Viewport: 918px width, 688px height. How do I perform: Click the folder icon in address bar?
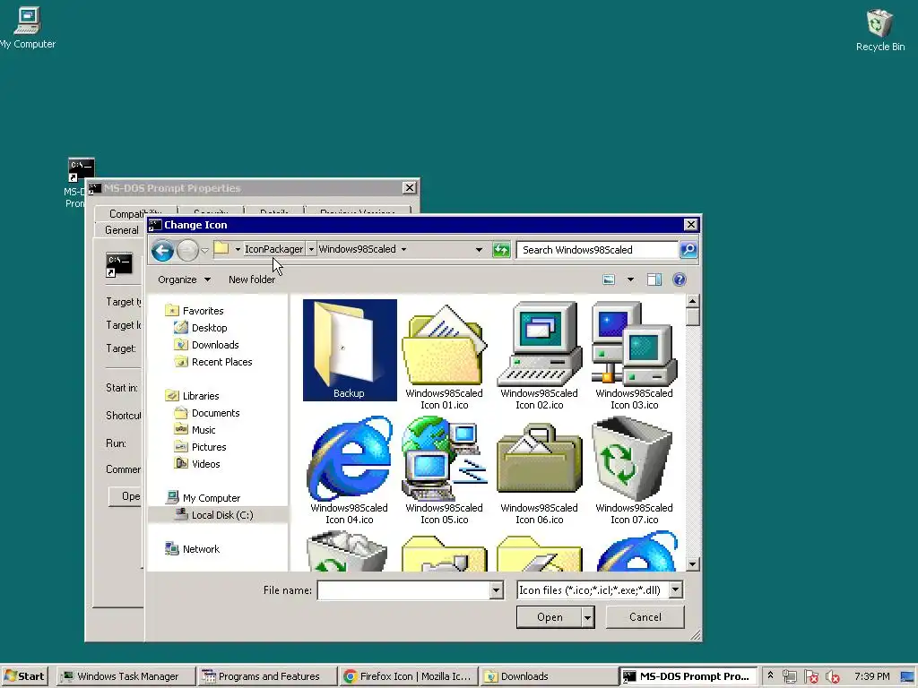221,249
